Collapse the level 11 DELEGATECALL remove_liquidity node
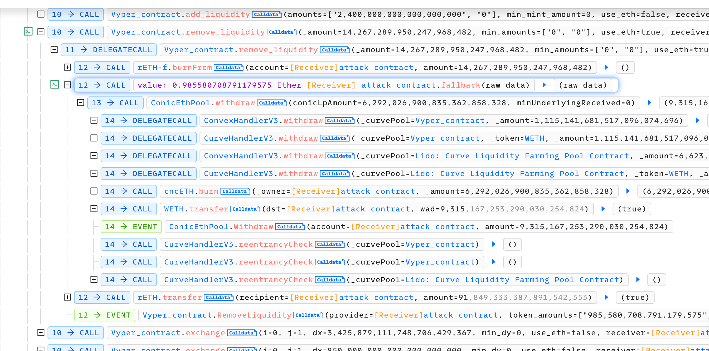The height and width of the screenshot is (351, 709). pos(54,49)
